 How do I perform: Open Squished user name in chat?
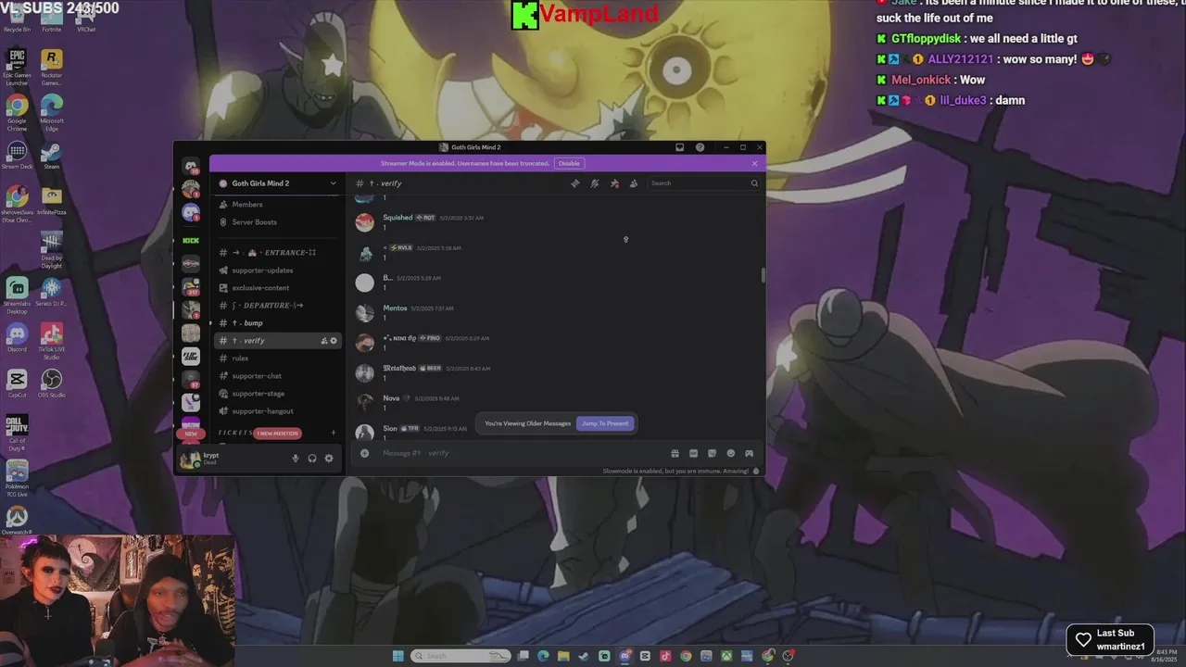tap(397, 218)
